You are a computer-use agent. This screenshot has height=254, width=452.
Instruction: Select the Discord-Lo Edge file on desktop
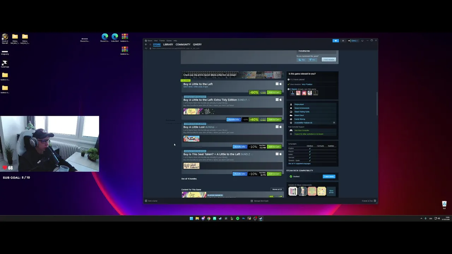(x=105, y=38)
